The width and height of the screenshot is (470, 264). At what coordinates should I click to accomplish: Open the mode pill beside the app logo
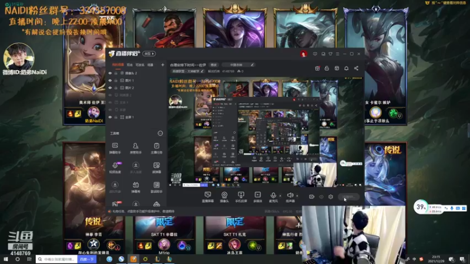[149, 54]
